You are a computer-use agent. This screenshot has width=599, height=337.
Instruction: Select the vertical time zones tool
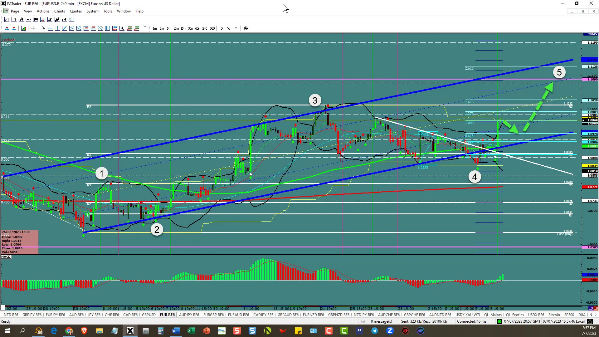point(108,28)
